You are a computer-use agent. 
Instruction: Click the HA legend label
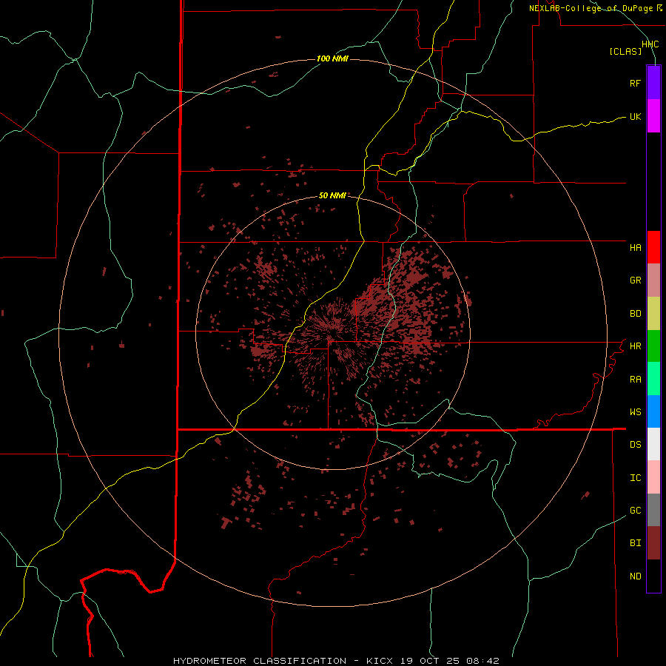click(635, 247)
